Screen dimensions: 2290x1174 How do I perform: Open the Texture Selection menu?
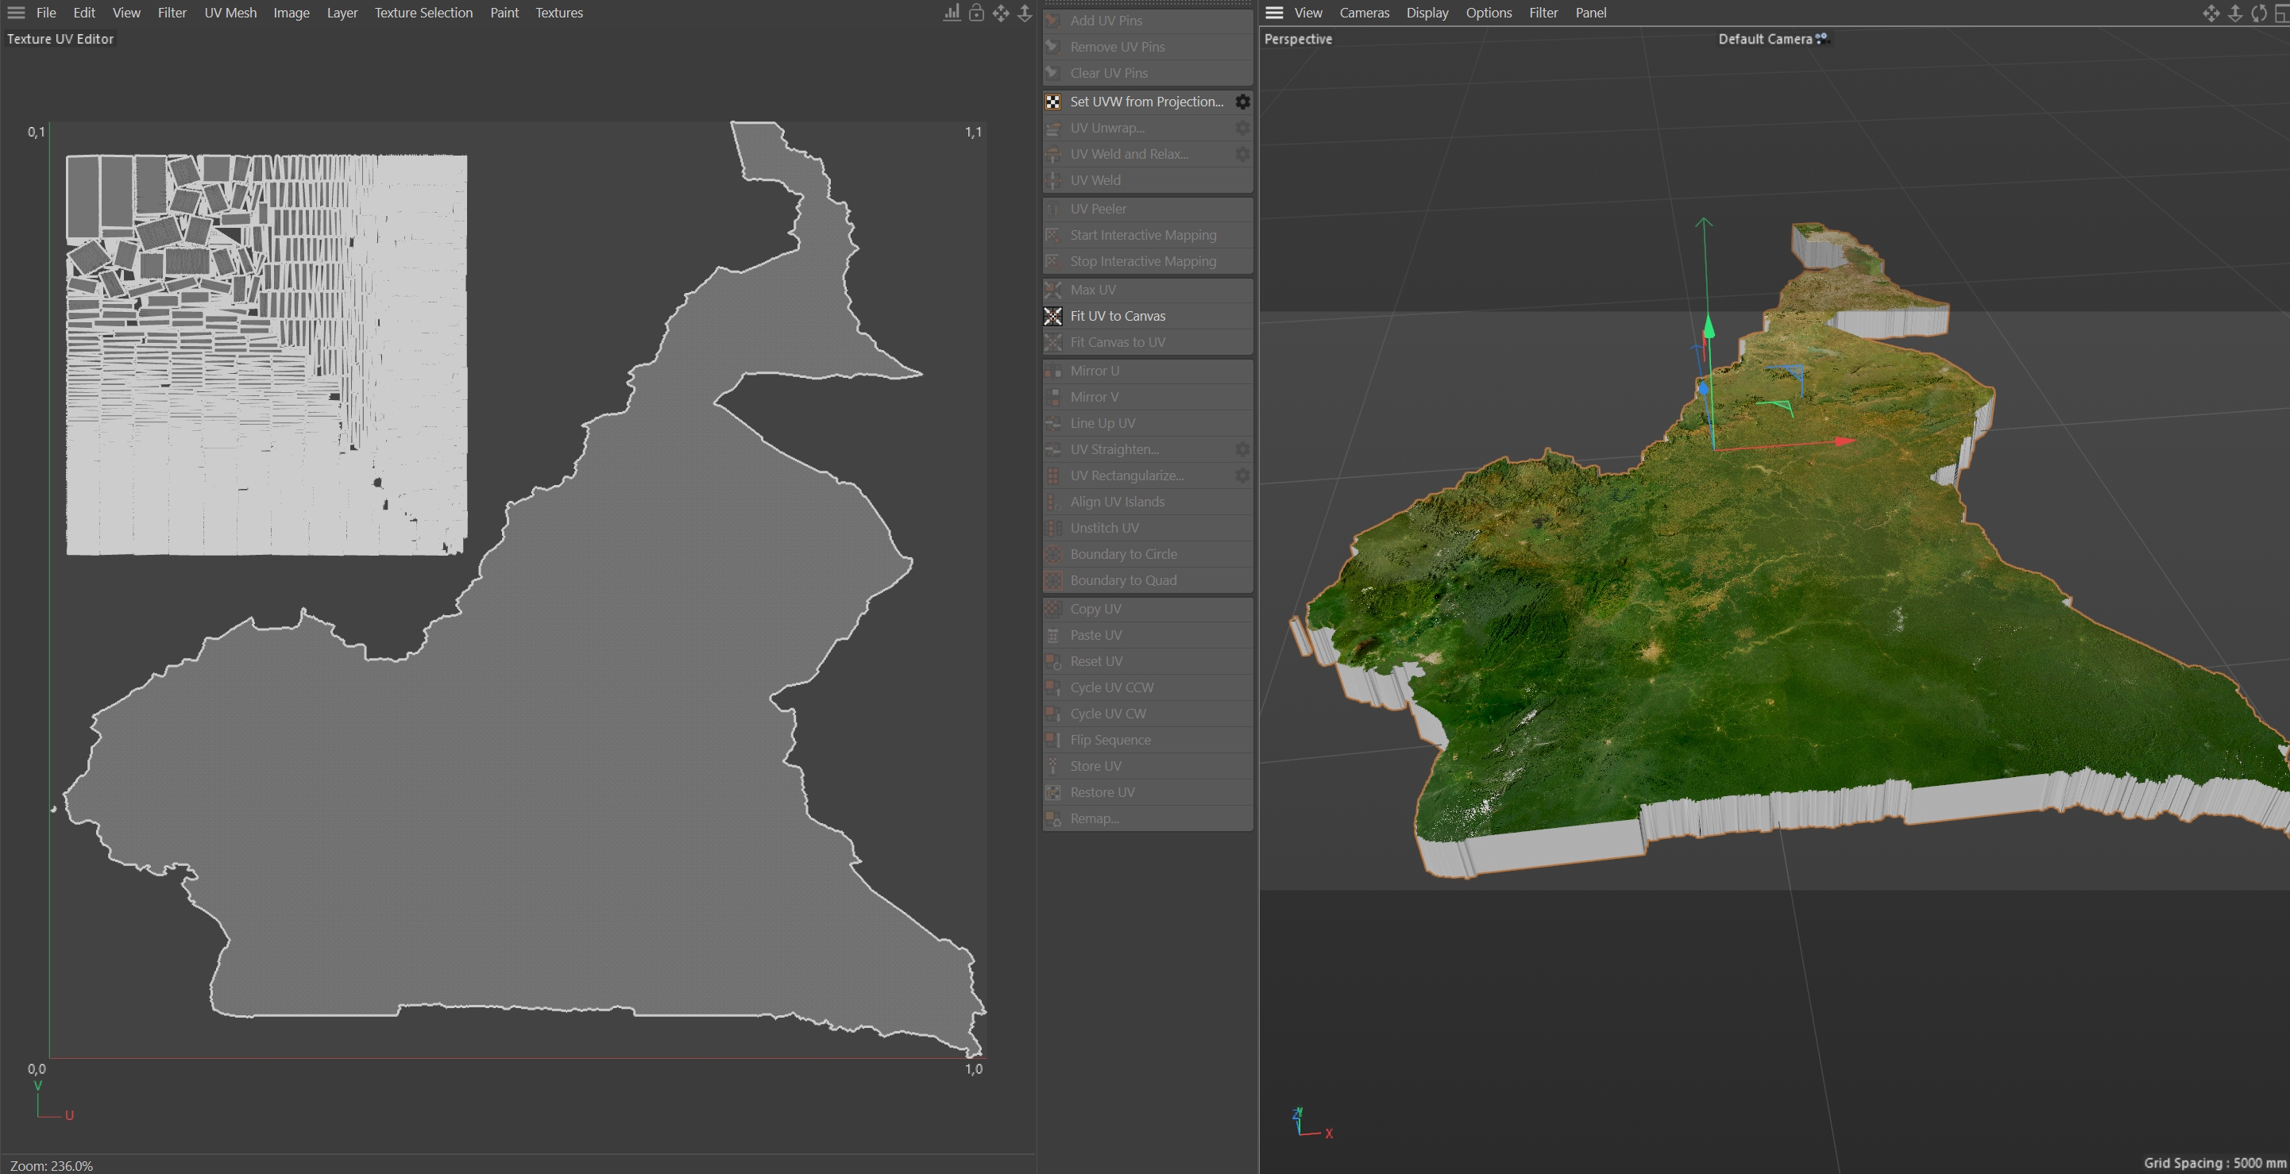[x=423, y=13]
